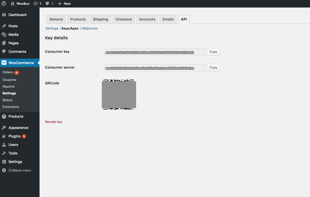Click the Settings sliders icon in sidebar

[4, 162]
